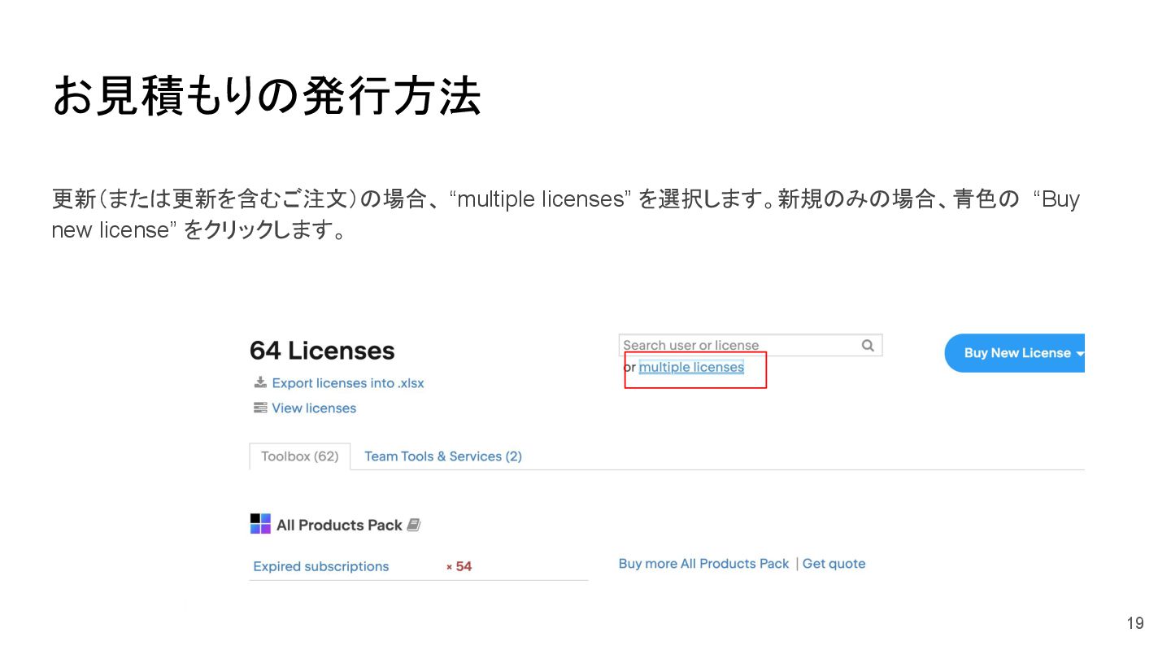Click the download icon beside Export licenses
Screen dimensions: 1171x659
(260, 382)
